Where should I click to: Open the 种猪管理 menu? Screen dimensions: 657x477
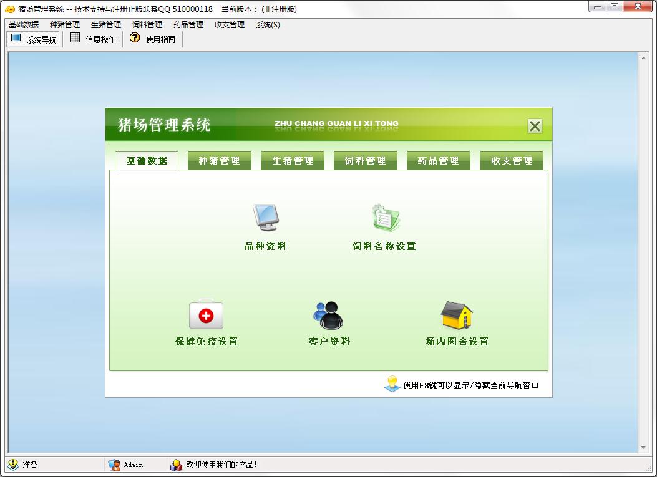tap(64, 25)
